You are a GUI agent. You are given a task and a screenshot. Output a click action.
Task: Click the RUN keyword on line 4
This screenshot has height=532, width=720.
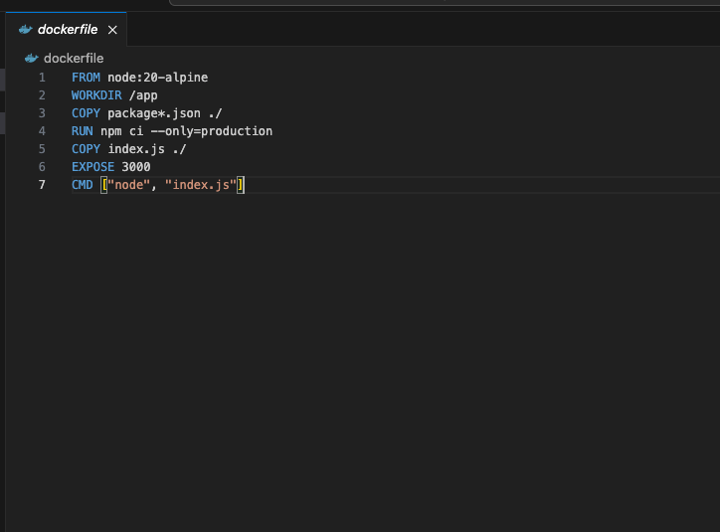coord(83,131)
